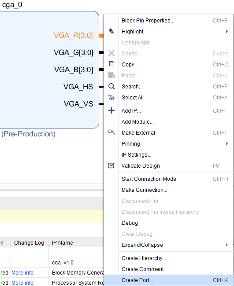The image size is (234, 286).
Task: Open the second More info link
Action: pyautogui.click(x=22, y=283)
